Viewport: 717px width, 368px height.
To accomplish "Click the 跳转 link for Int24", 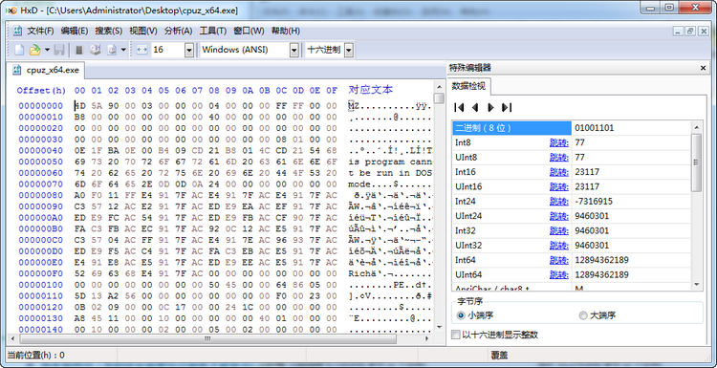I will [559, 201].
